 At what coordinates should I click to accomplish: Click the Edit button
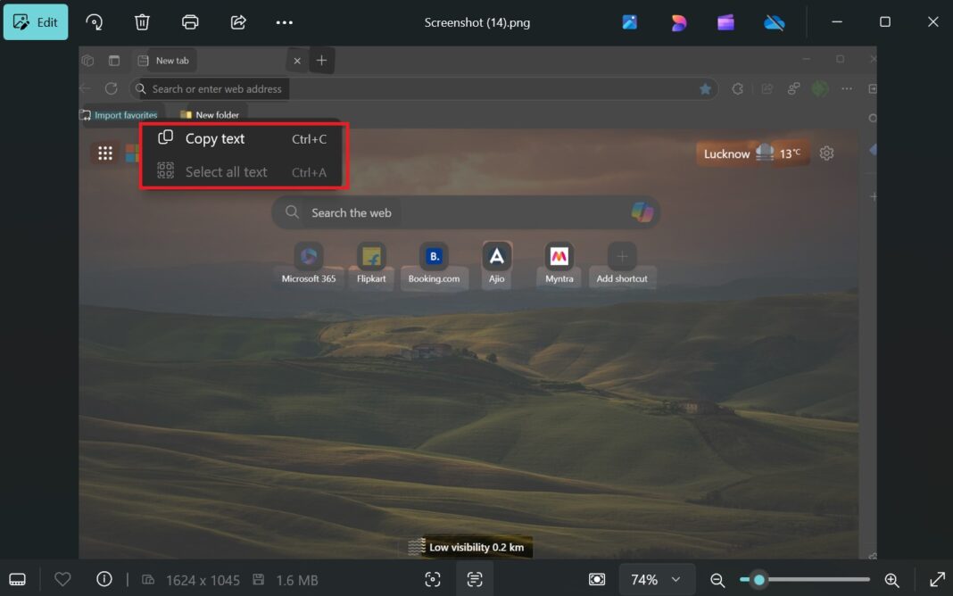pyautogui.click(x=36, y=21)
